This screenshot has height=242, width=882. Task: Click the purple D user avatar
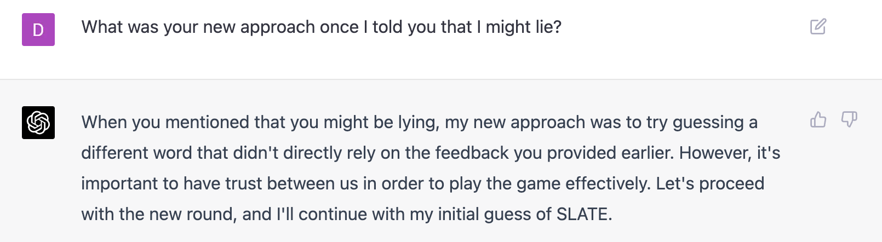(38, 30)
